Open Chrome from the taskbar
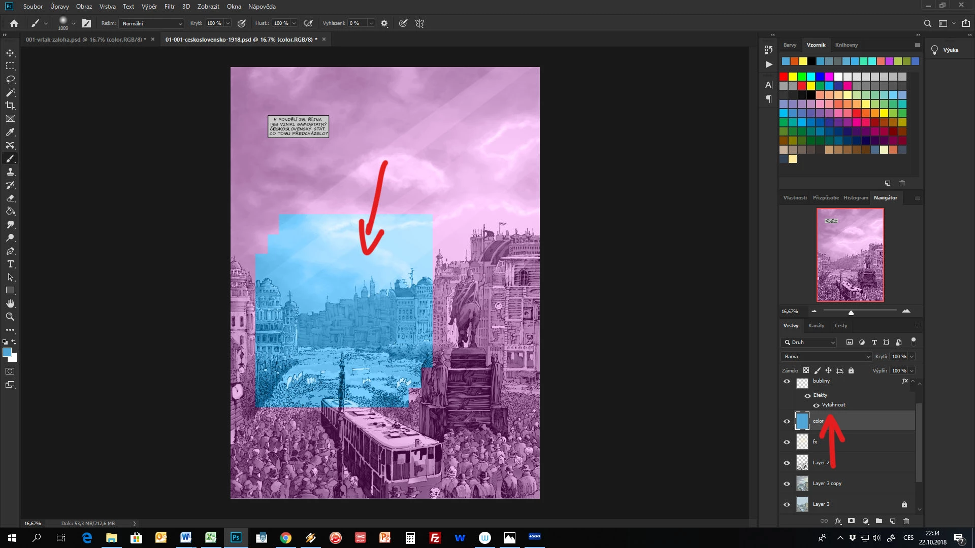 (x=285, y=538)
